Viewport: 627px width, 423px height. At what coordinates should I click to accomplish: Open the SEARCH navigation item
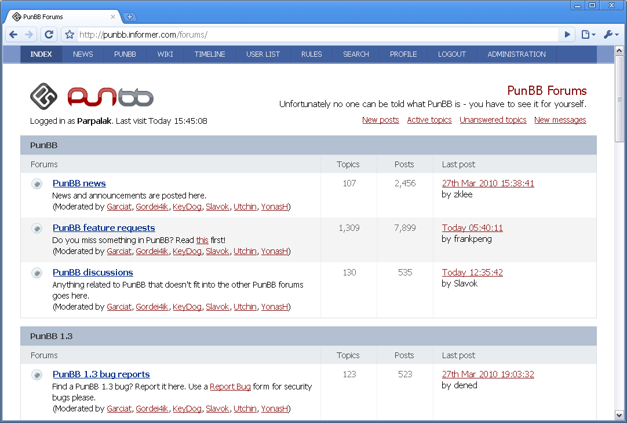click(x=356, y=54)
